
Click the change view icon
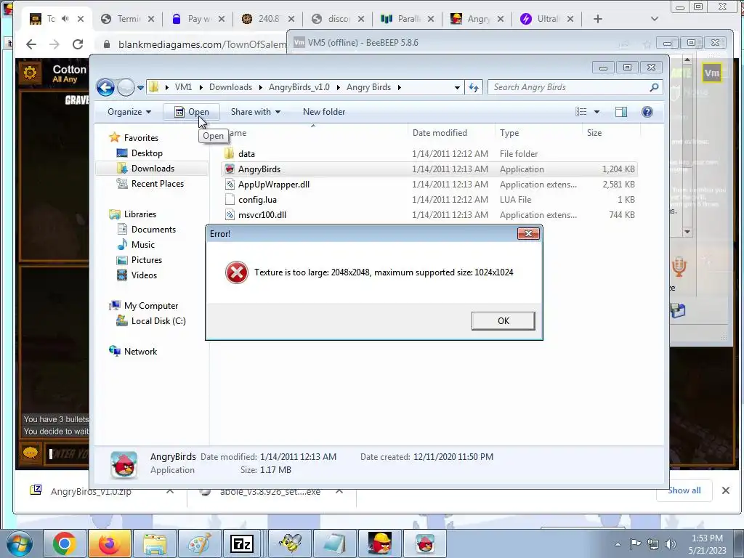[x=581, y=112]
